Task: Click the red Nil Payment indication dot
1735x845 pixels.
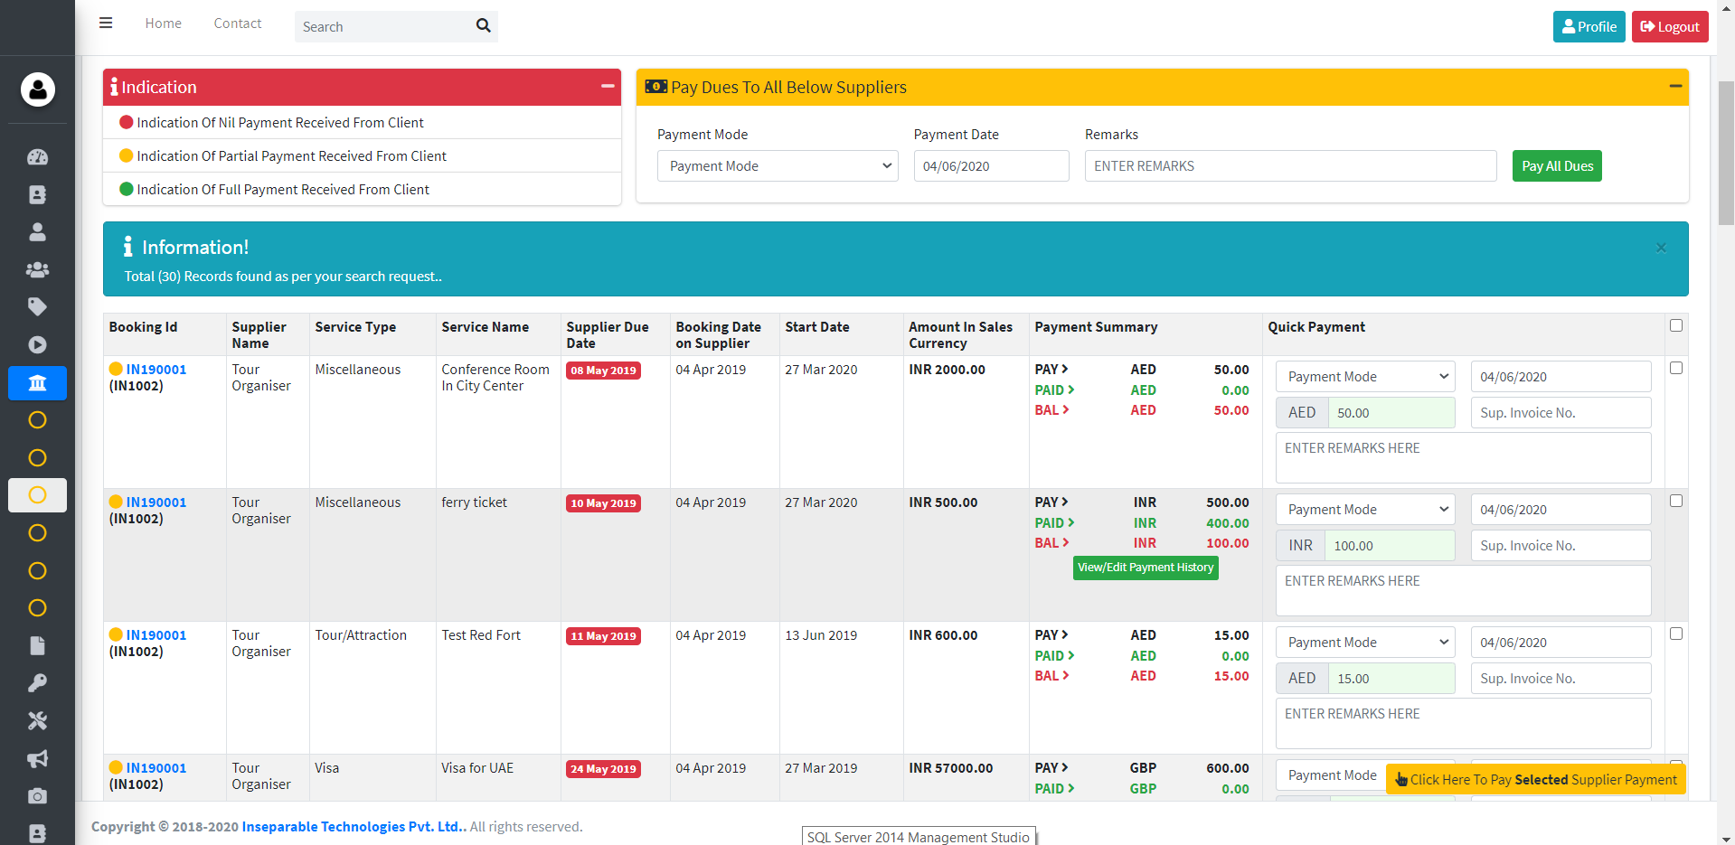Action: coord(127,122)
